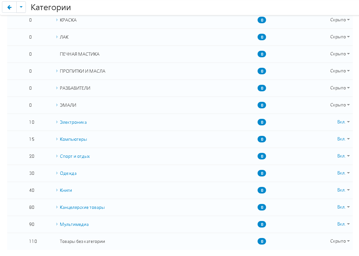Select the ПРОПИТКИ И МАСЛА name
The width and height of the screenshot is (359, 256).
pyautogui.click(x=83, y=71)
